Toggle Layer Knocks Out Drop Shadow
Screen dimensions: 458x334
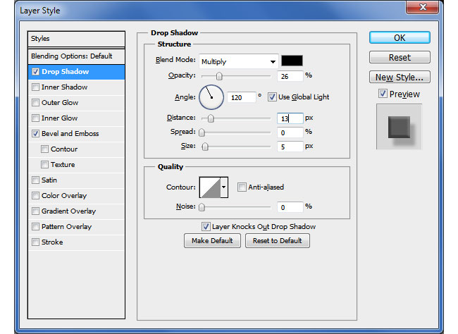206,226
